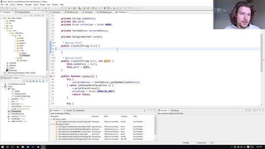
Task: Click the Save toolbar icon
Action: click(12, 8)
